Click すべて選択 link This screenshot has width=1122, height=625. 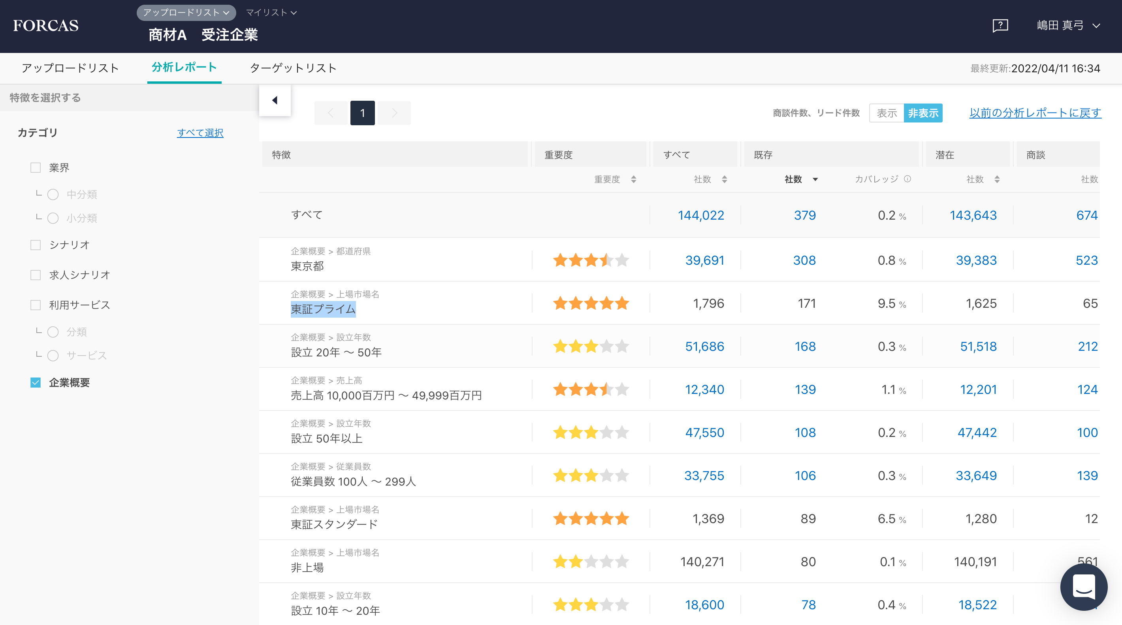(200, 132)
